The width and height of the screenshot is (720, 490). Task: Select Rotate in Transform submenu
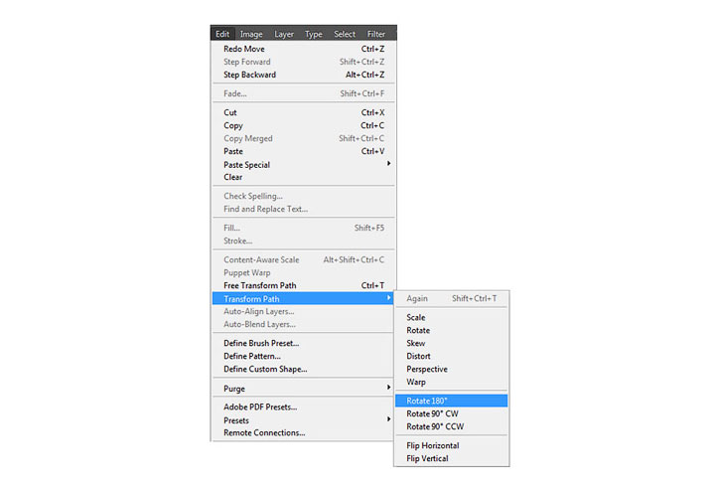pos(452,330)
